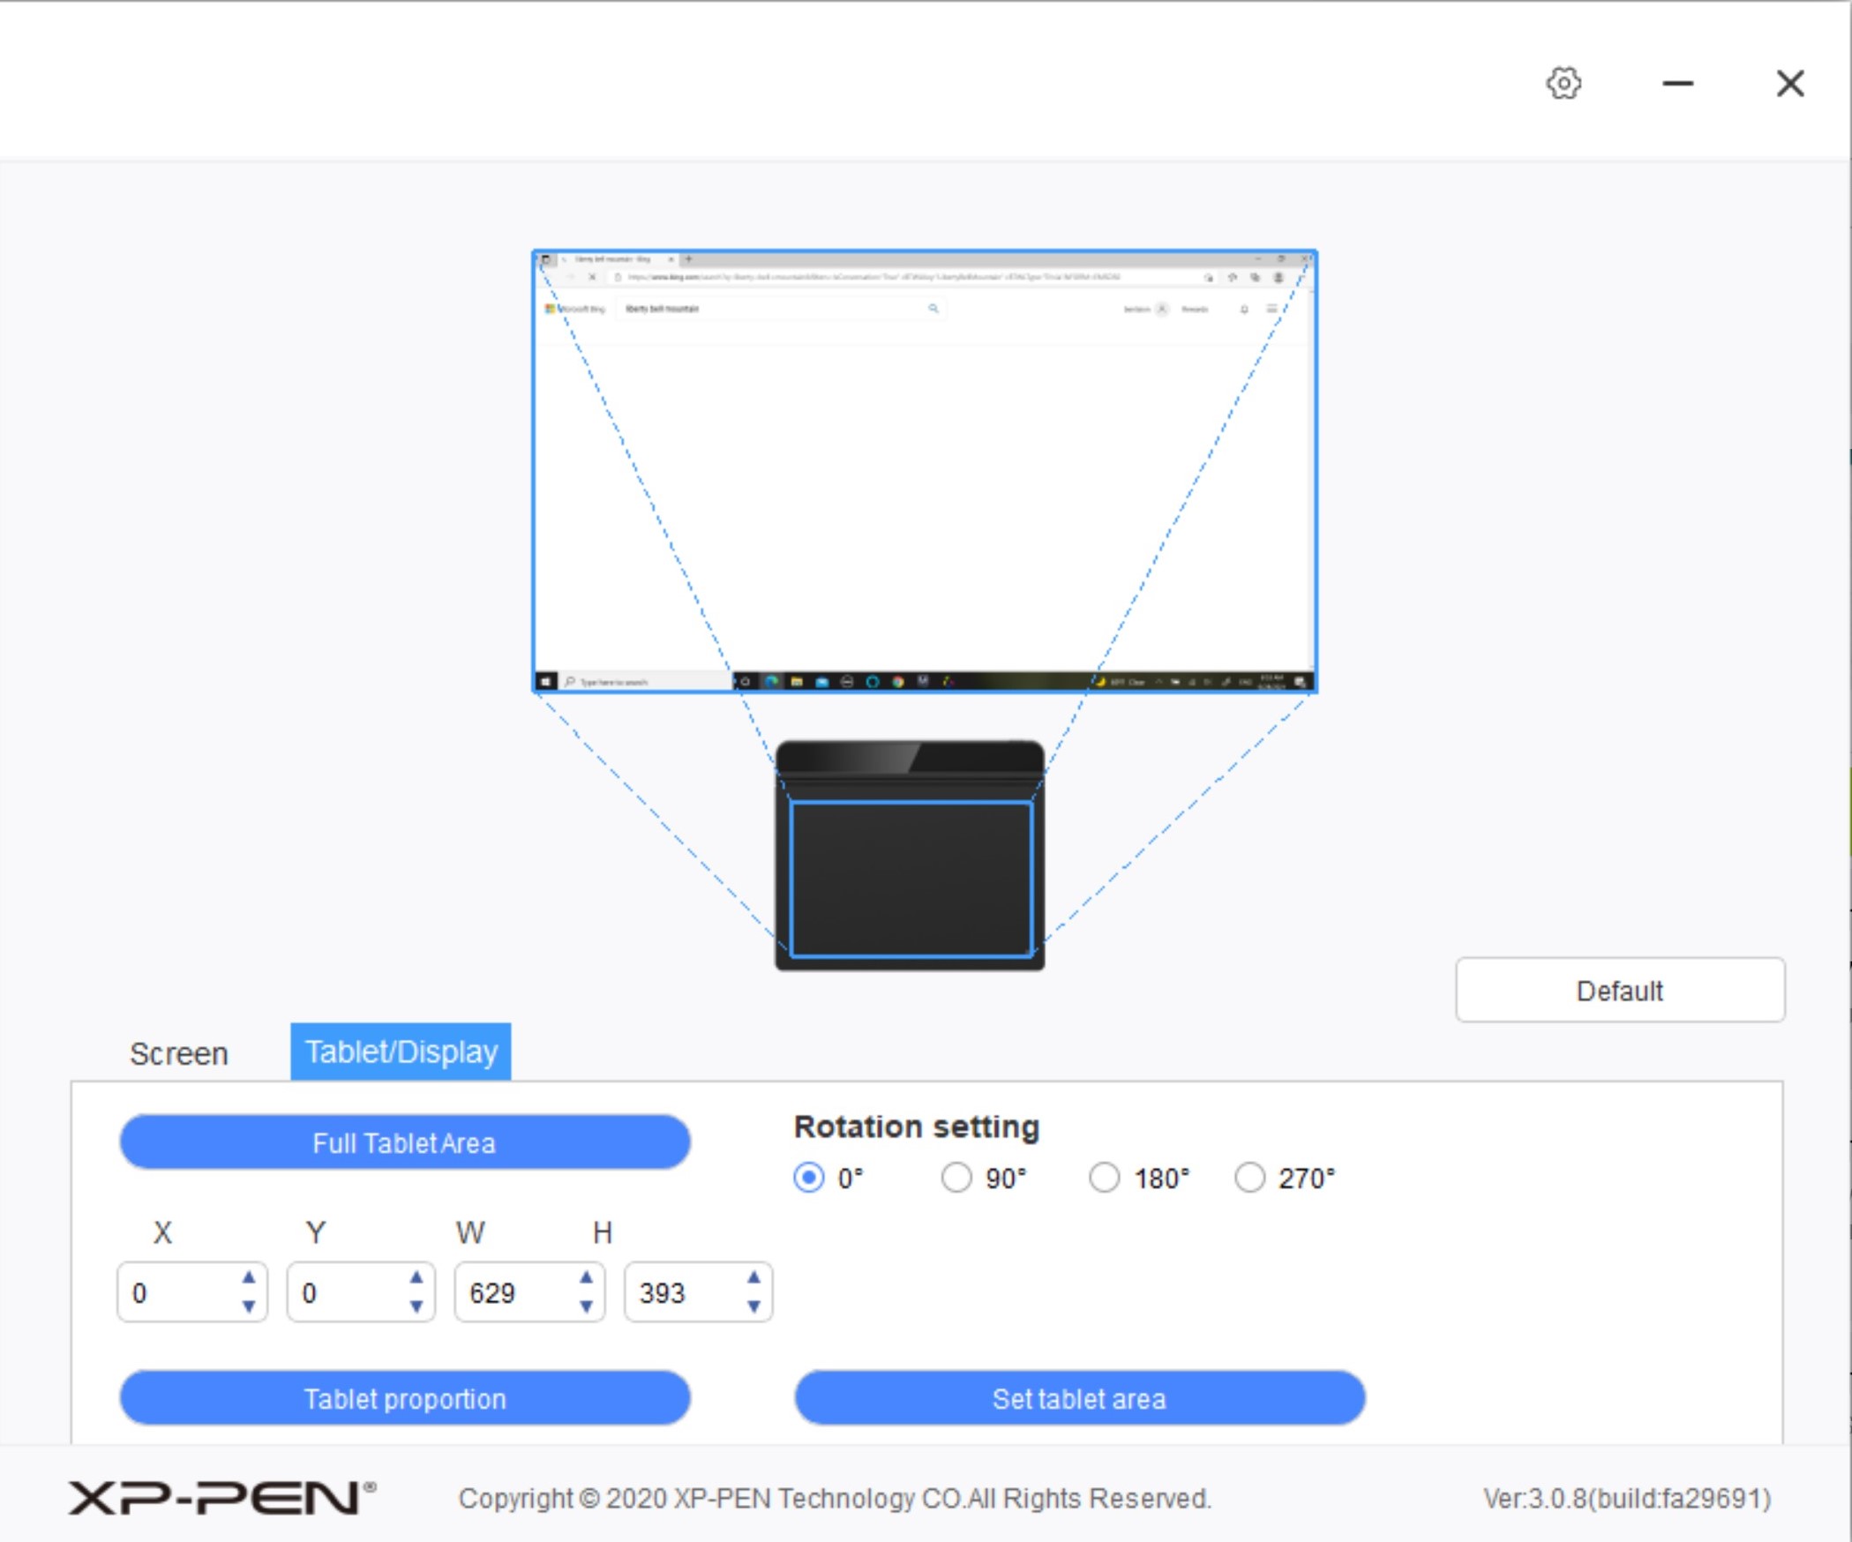Select the 180° rotation option
The height and width of the screenshot is (1542, 1852).
point(1104,1178)
